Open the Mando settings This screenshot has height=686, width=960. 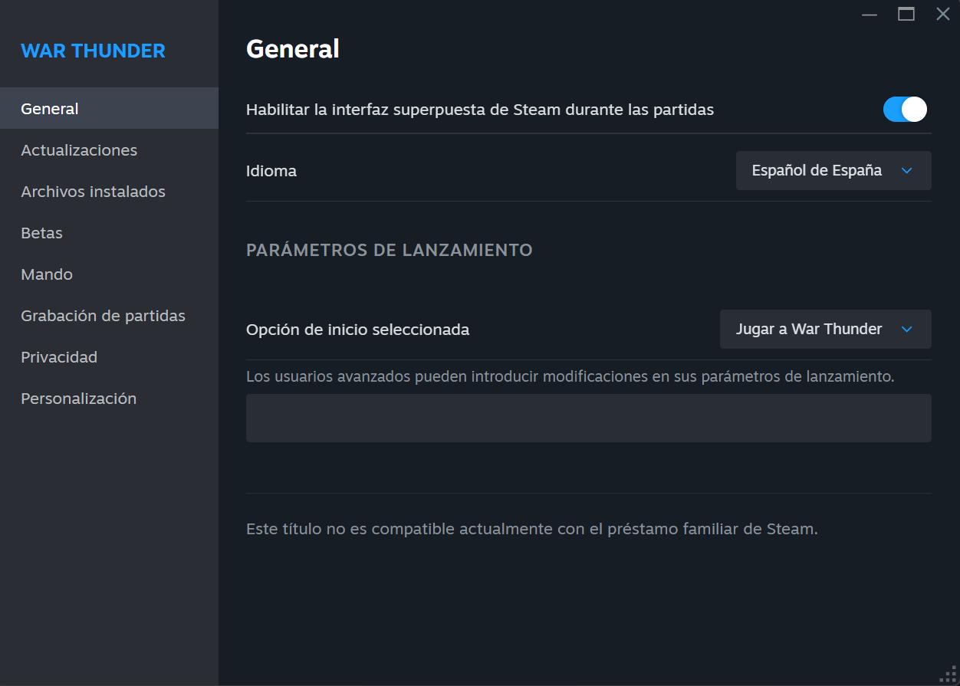coord(47,274)
